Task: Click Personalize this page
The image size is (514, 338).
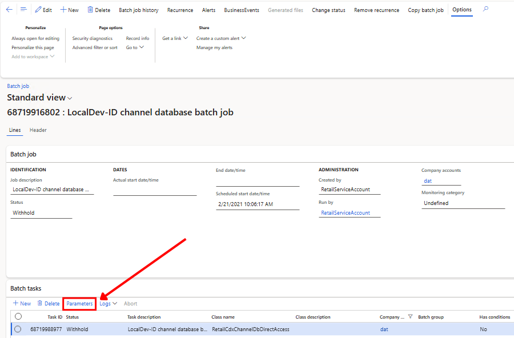Action: (33, 47)
